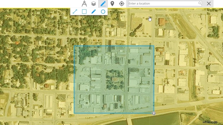Viewport: 223px width, 125px height.
Task: Click inside the blue drawn rectangle area
Action: pos(114,79)
